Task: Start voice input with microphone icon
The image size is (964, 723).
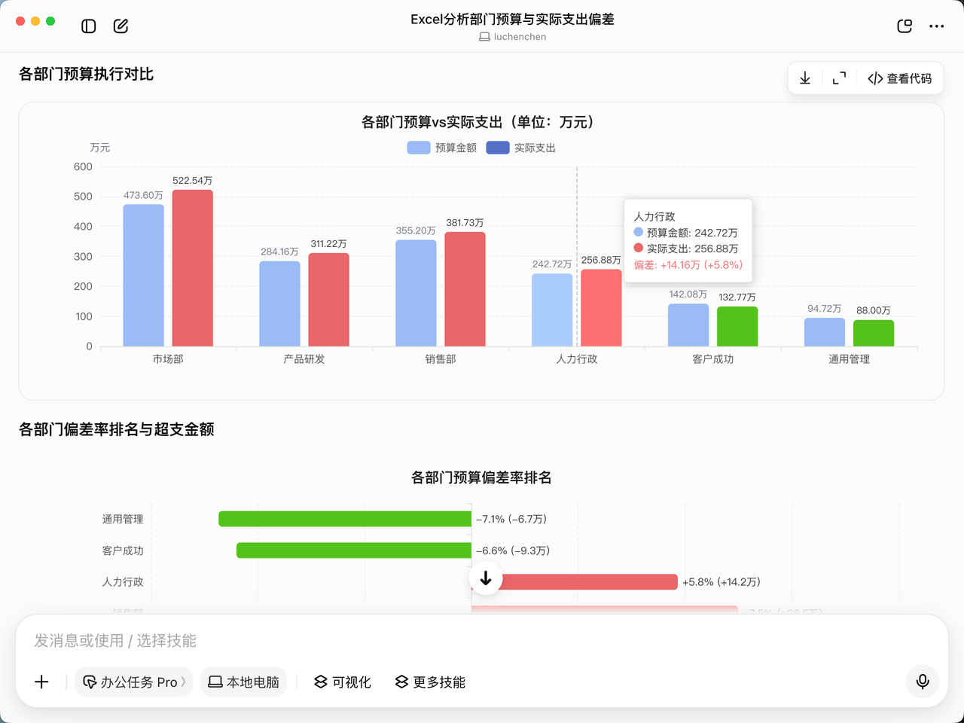Action: [923, 682]
